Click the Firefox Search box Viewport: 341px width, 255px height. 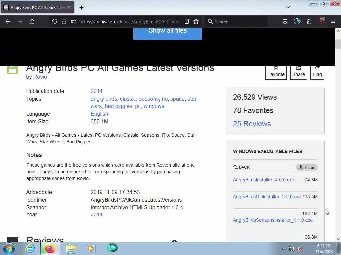(237, 22)
